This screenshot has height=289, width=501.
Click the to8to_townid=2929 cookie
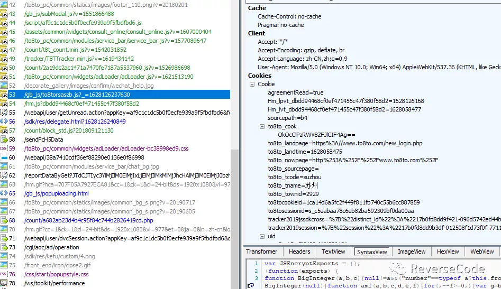[293, 194]
